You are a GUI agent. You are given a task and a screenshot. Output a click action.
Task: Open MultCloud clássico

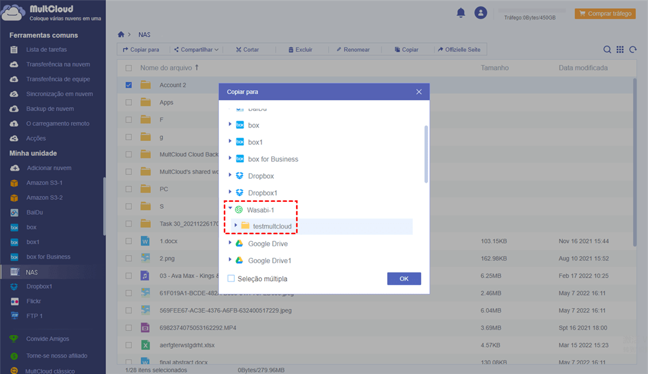point(50,371)
